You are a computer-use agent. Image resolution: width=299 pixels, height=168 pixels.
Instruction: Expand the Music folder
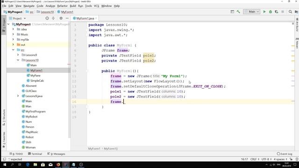click(13, 34)
